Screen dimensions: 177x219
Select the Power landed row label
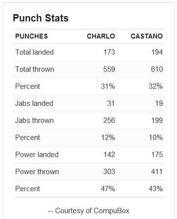click(37, 155)
